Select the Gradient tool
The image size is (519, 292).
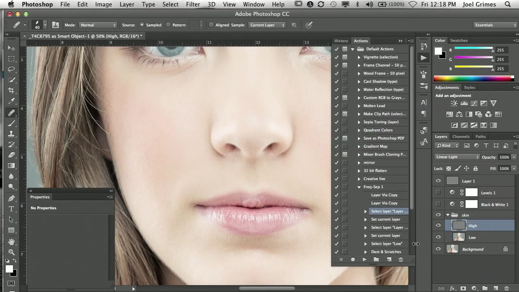12,166
